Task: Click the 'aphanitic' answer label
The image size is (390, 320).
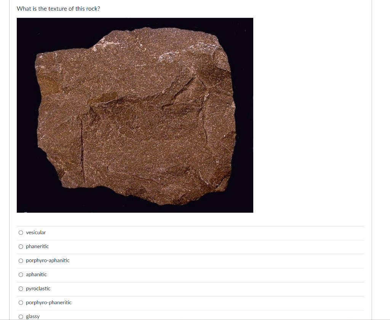Action: click(x=36, y=275)
